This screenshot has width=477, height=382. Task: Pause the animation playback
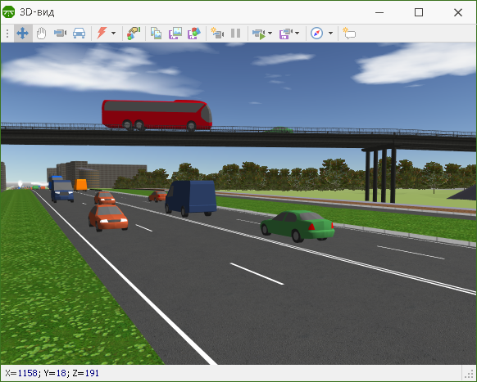(x=236, y=33)
